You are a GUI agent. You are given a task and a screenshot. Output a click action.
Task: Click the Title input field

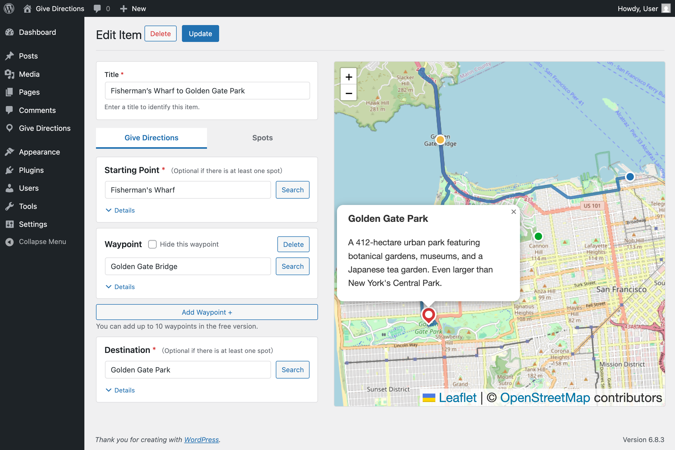tap(207, 91)
